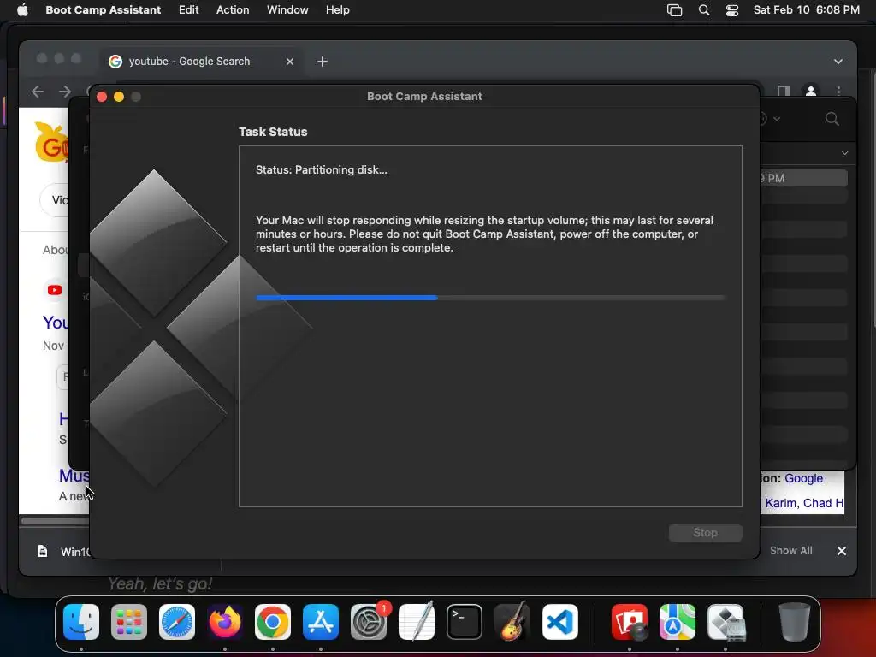Click the date and time in menu bar
The width and height of the screenshot is (876, 657).
[x=806, y=9]
